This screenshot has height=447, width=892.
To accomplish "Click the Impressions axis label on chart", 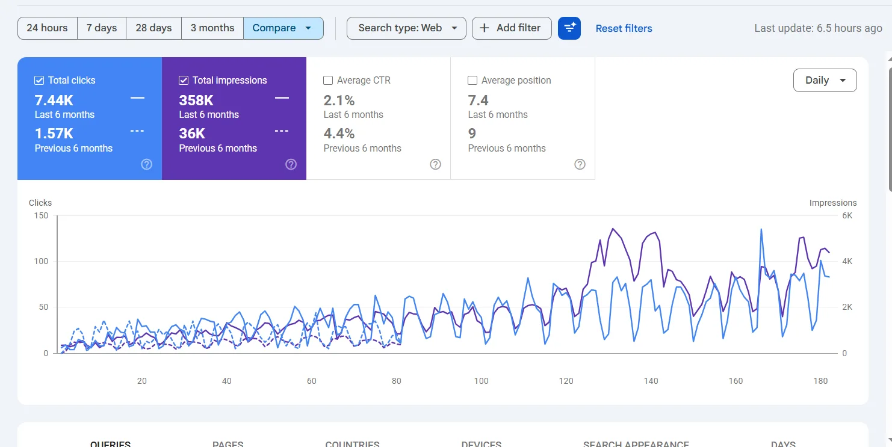I will [833, 203].
